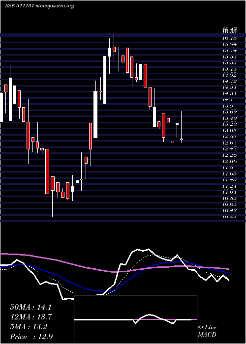Select the Price : 12.9 label
The image size is (246, 344).
[31, 337]
